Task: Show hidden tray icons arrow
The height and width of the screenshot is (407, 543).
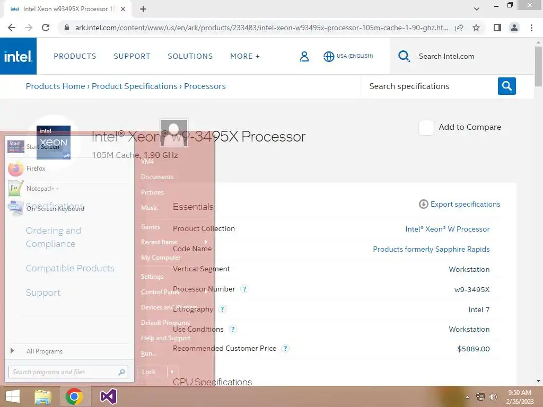Action: click(468, 397)
